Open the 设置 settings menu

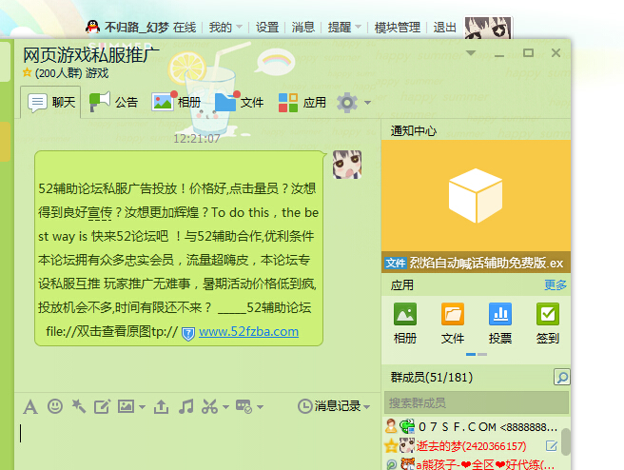pyautogui.click(x=267, y=27)
